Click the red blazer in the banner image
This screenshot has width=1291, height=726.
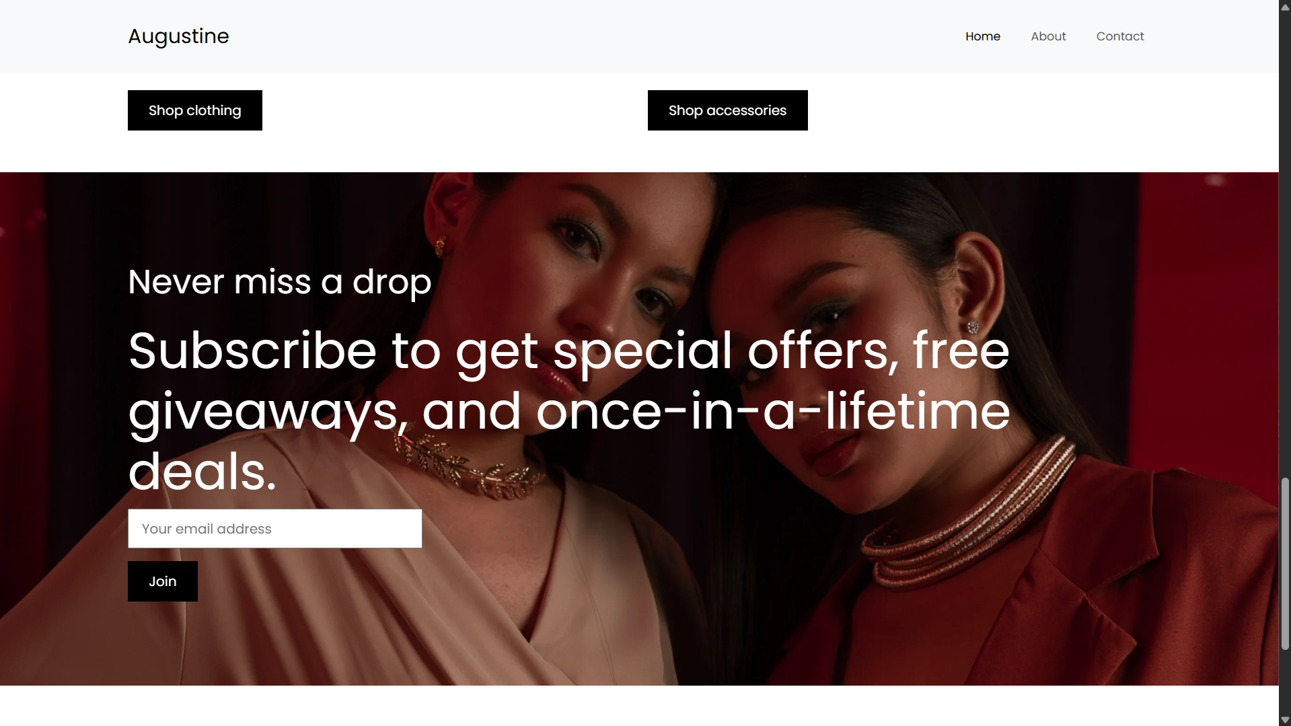1043,592
